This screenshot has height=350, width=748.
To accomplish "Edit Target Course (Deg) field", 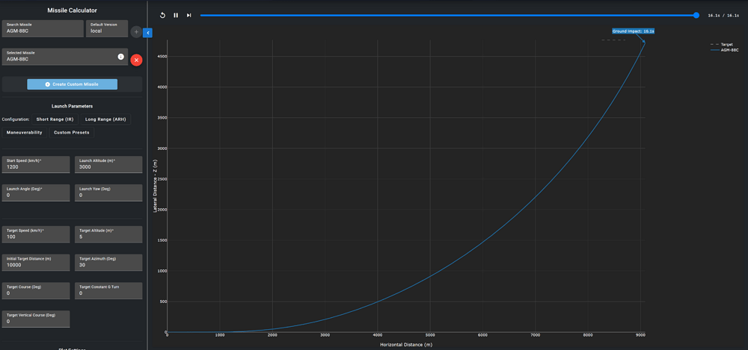I will pos(36,290).
